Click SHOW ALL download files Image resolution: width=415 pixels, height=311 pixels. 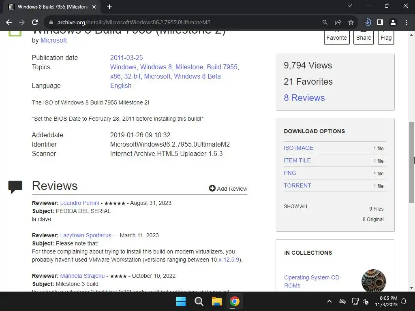[x=296, y=207]
